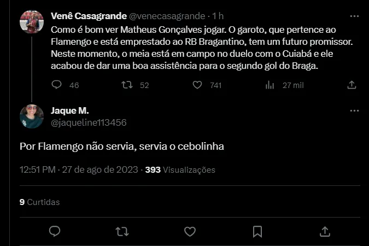Open Jaque M.'s avatar

click(x=32, y=116)
